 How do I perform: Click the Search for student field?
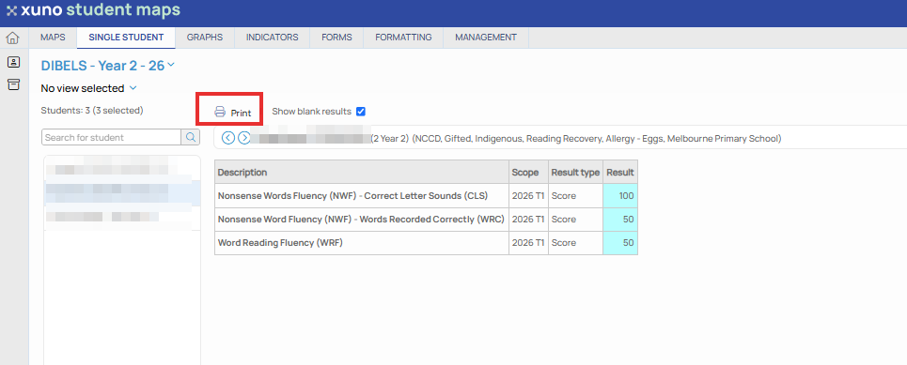pos(112,137)
